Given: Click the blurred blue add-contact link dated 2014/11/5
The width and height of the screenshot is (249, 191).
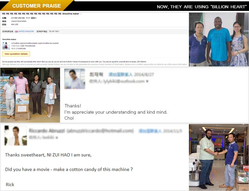Looking at the screenshot, I should click(150, 131).
